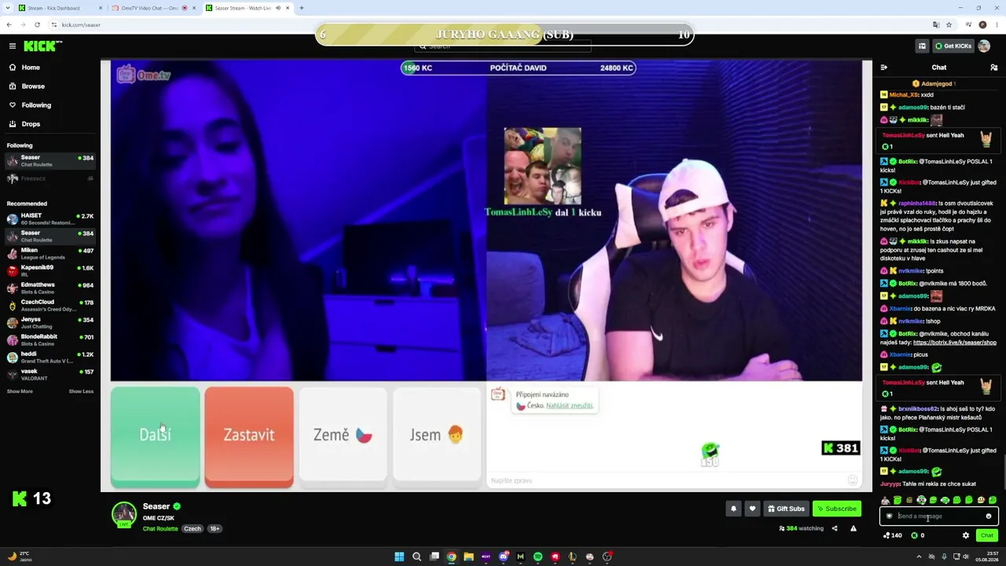Open Browse in the sidebar
Image resolution: width=1006 pixels, height=566 pixels.
[x=33, y=86]
